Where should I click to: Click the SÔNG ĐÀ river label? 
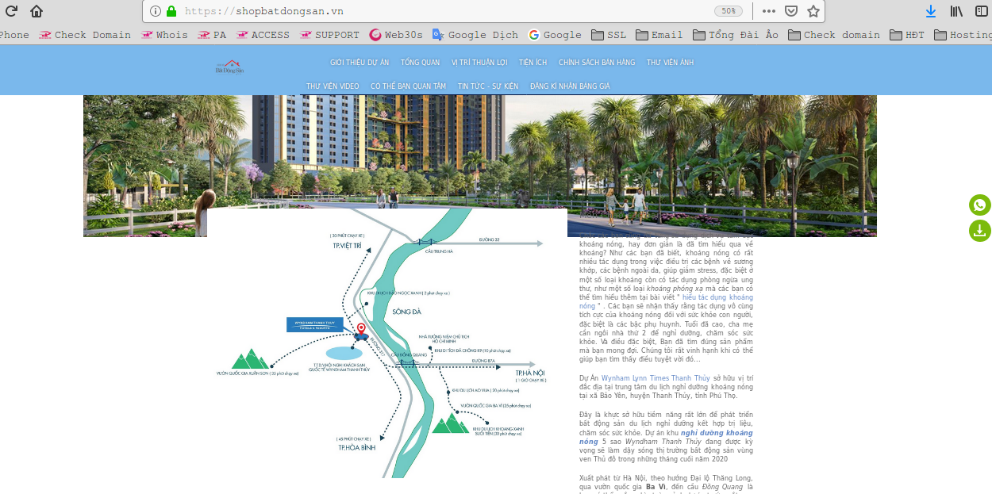(406, 312)
